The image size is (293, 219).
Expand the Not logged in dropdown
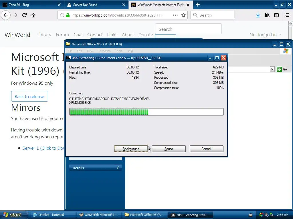pos(265,35)
